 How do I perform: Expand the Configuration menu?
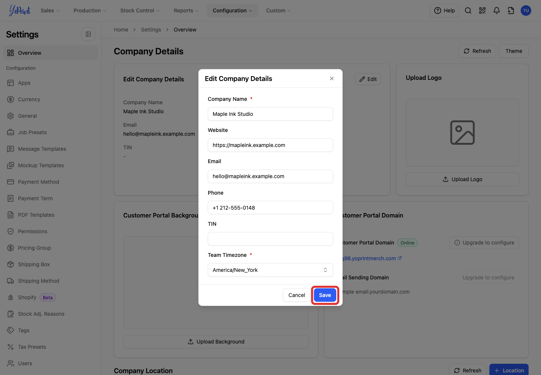tap(232, 10)
